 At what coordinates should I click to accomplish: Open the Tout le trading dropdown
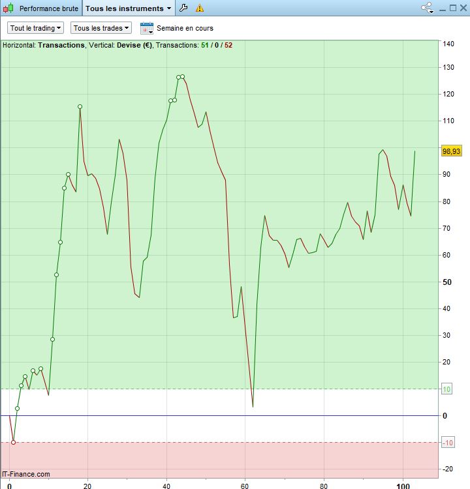(x=36, y=28)
